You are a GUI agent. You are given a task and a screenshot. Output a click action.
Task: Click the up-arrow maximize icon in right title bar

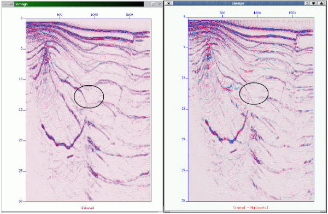coord(321,3)
